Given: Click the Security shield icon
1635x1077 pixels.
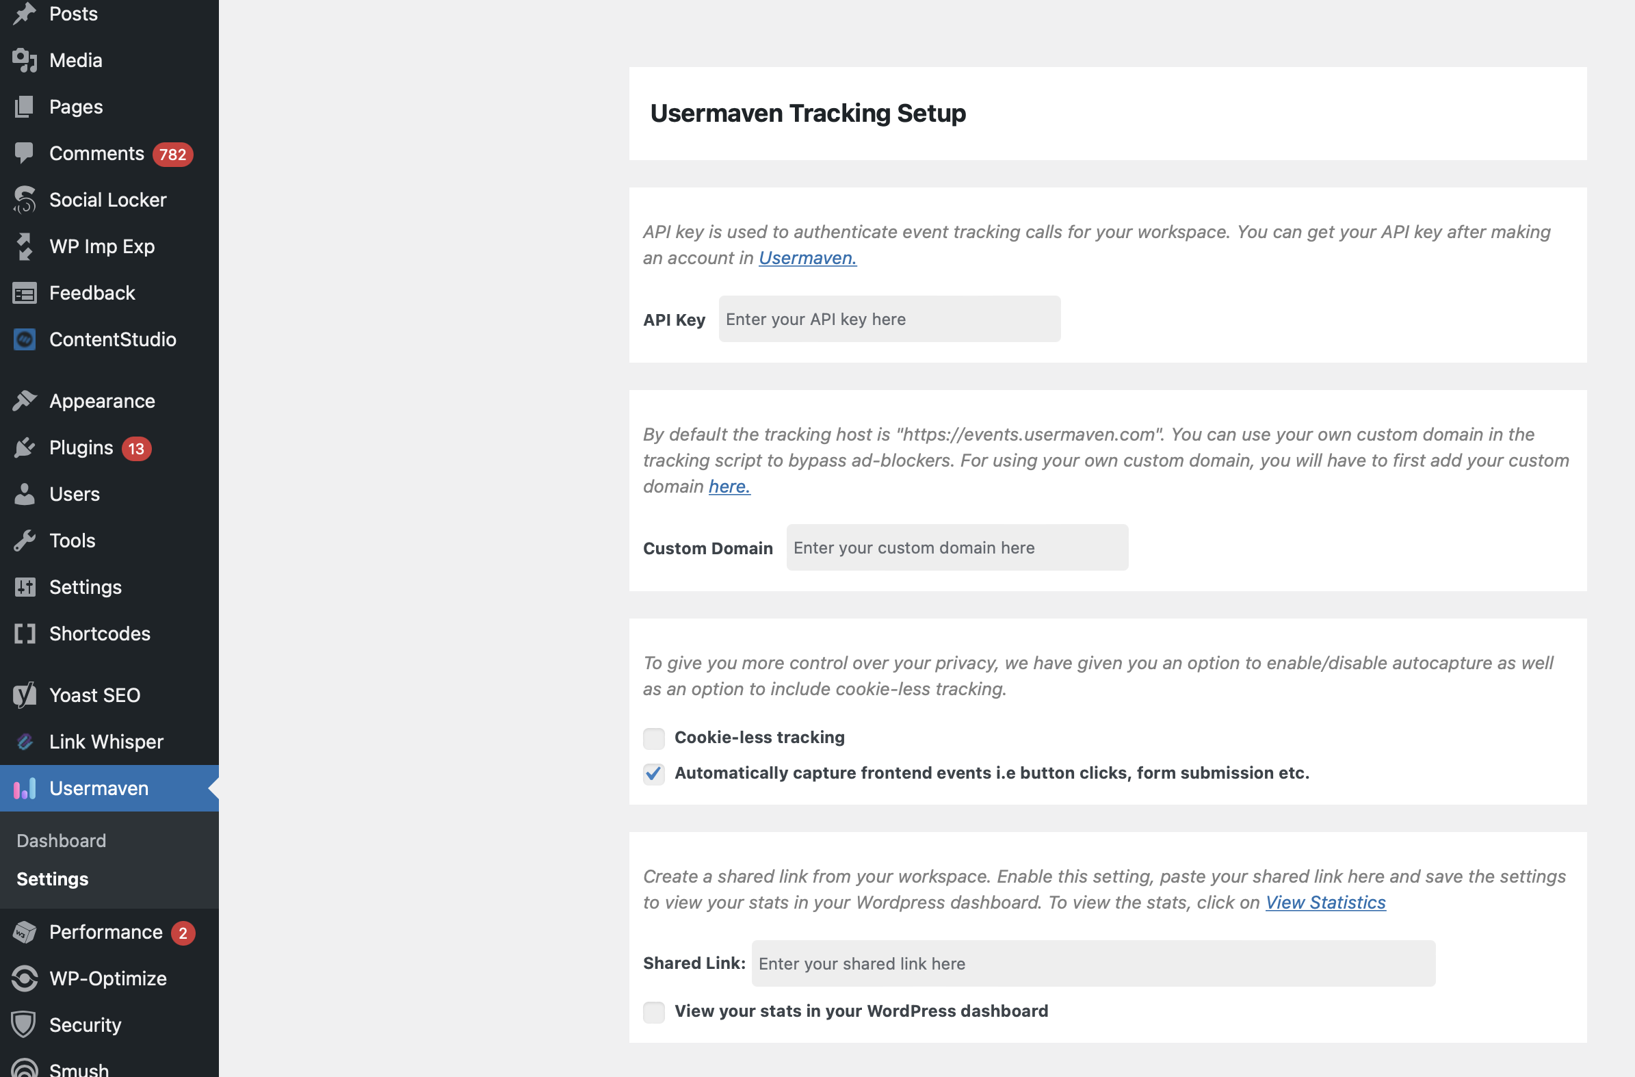Looking at the screenshot, I should point(25,1026).
